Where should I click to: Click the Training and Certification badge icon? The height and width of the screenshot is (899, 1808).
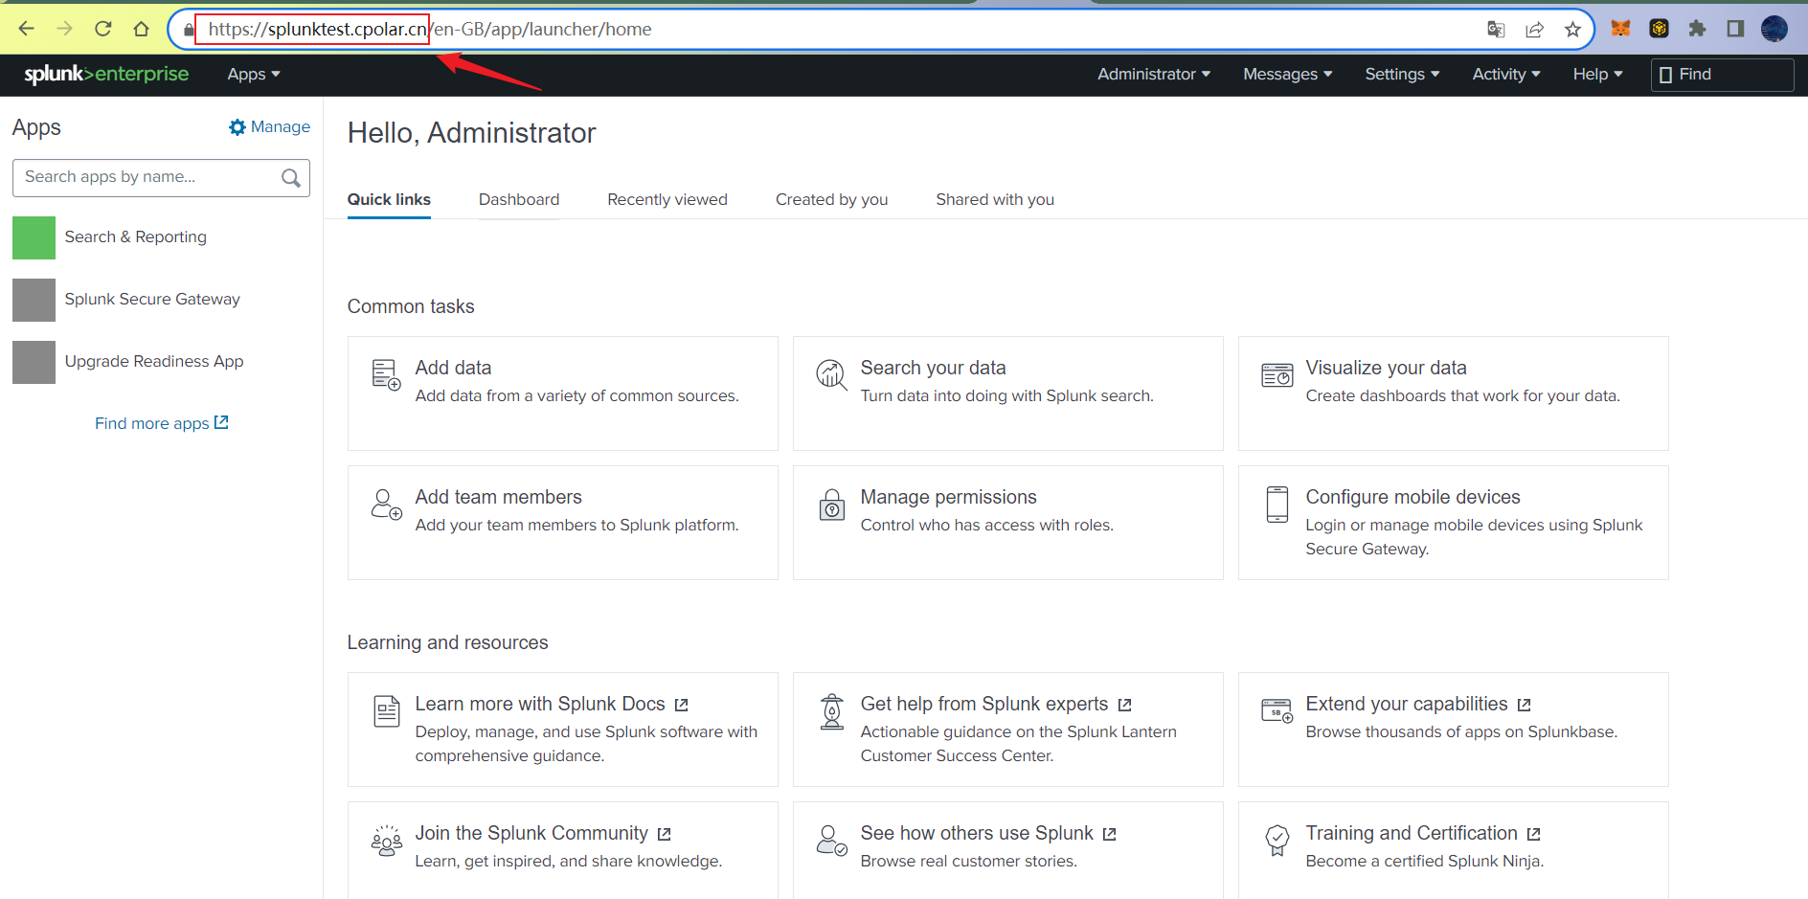click(x=1277, y=841)
